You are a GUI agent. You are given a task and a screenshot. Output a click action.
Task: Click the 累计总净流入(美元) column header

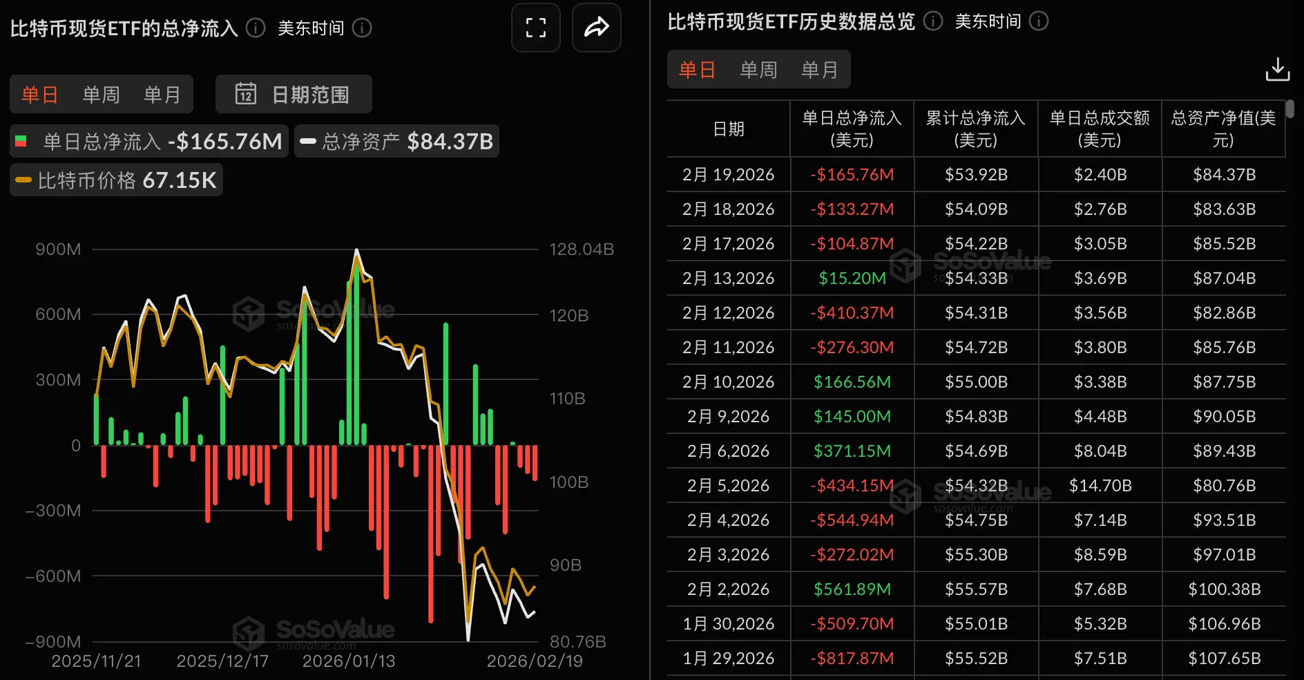coord(976,129)
